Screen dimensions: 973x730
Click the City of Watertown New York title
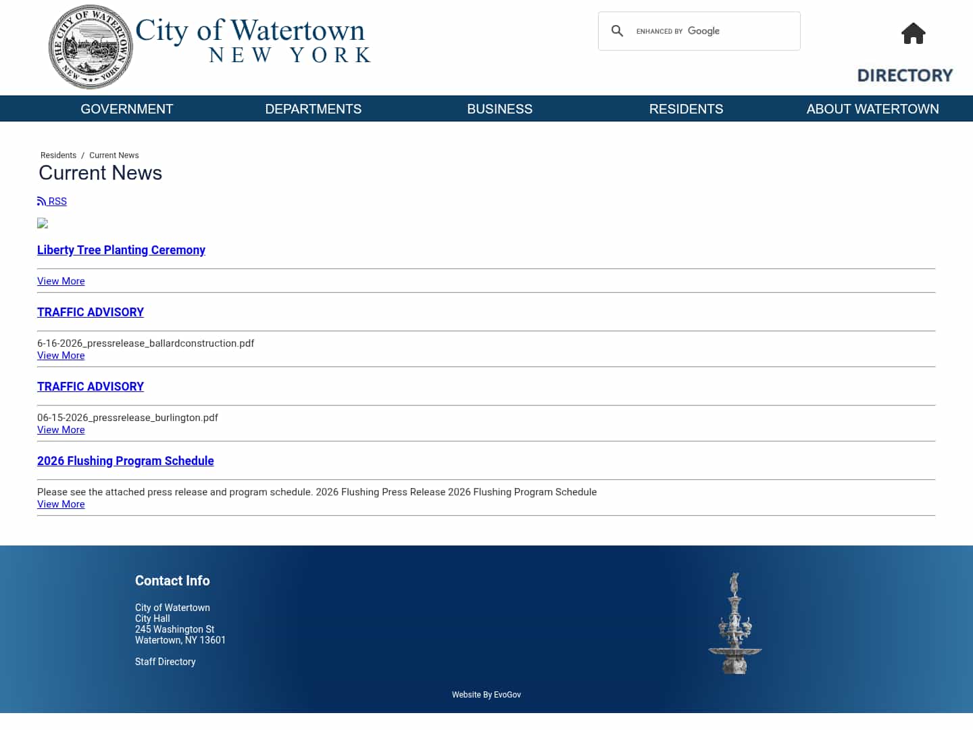[253, 41]
